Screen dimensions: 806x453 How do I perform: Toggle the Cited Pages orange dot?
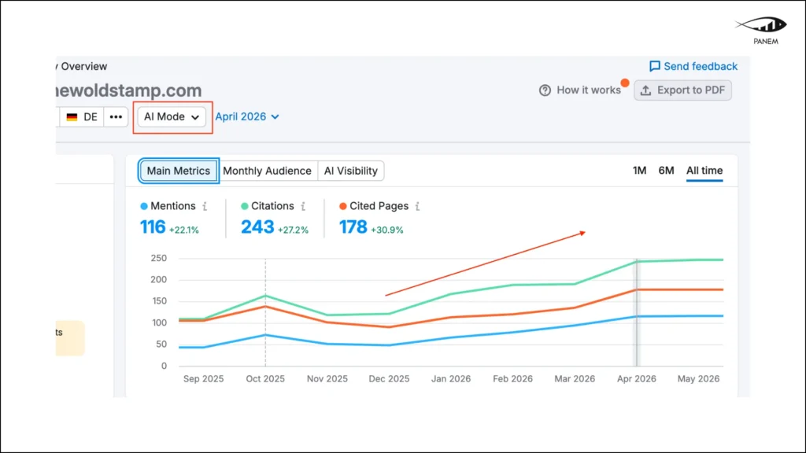[343, 206]
